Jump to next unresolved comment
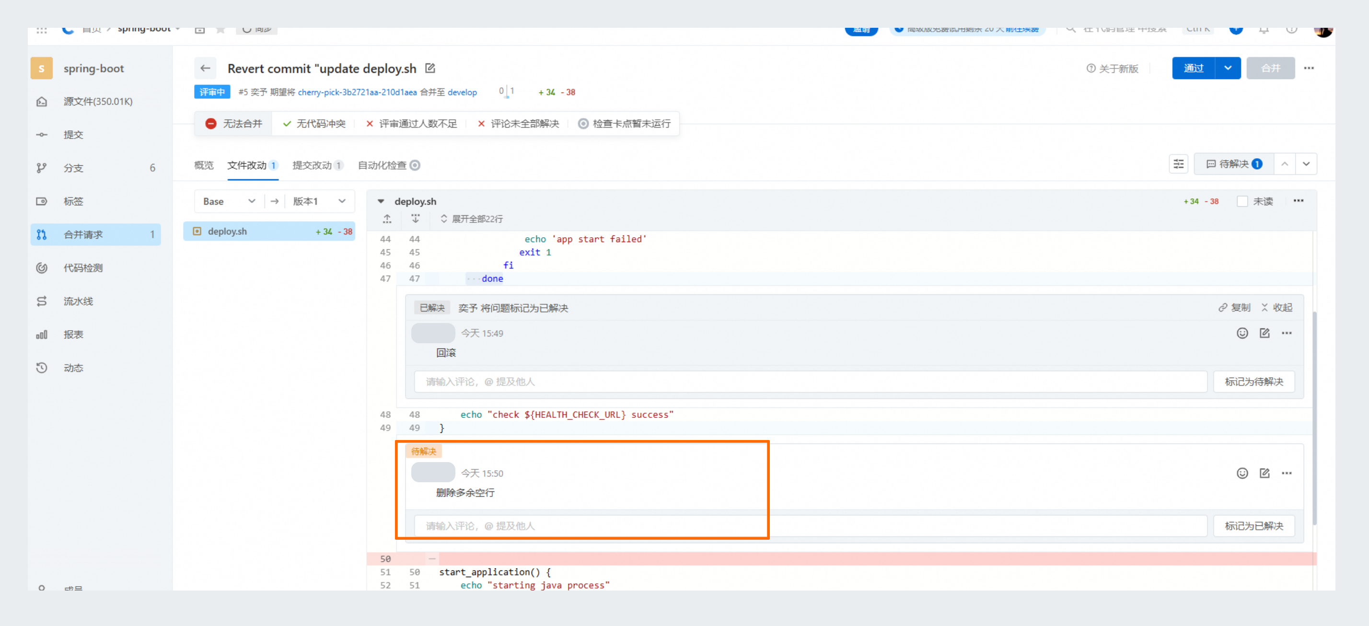The width and height of the screenshot is (1369, 626). 1306,164
